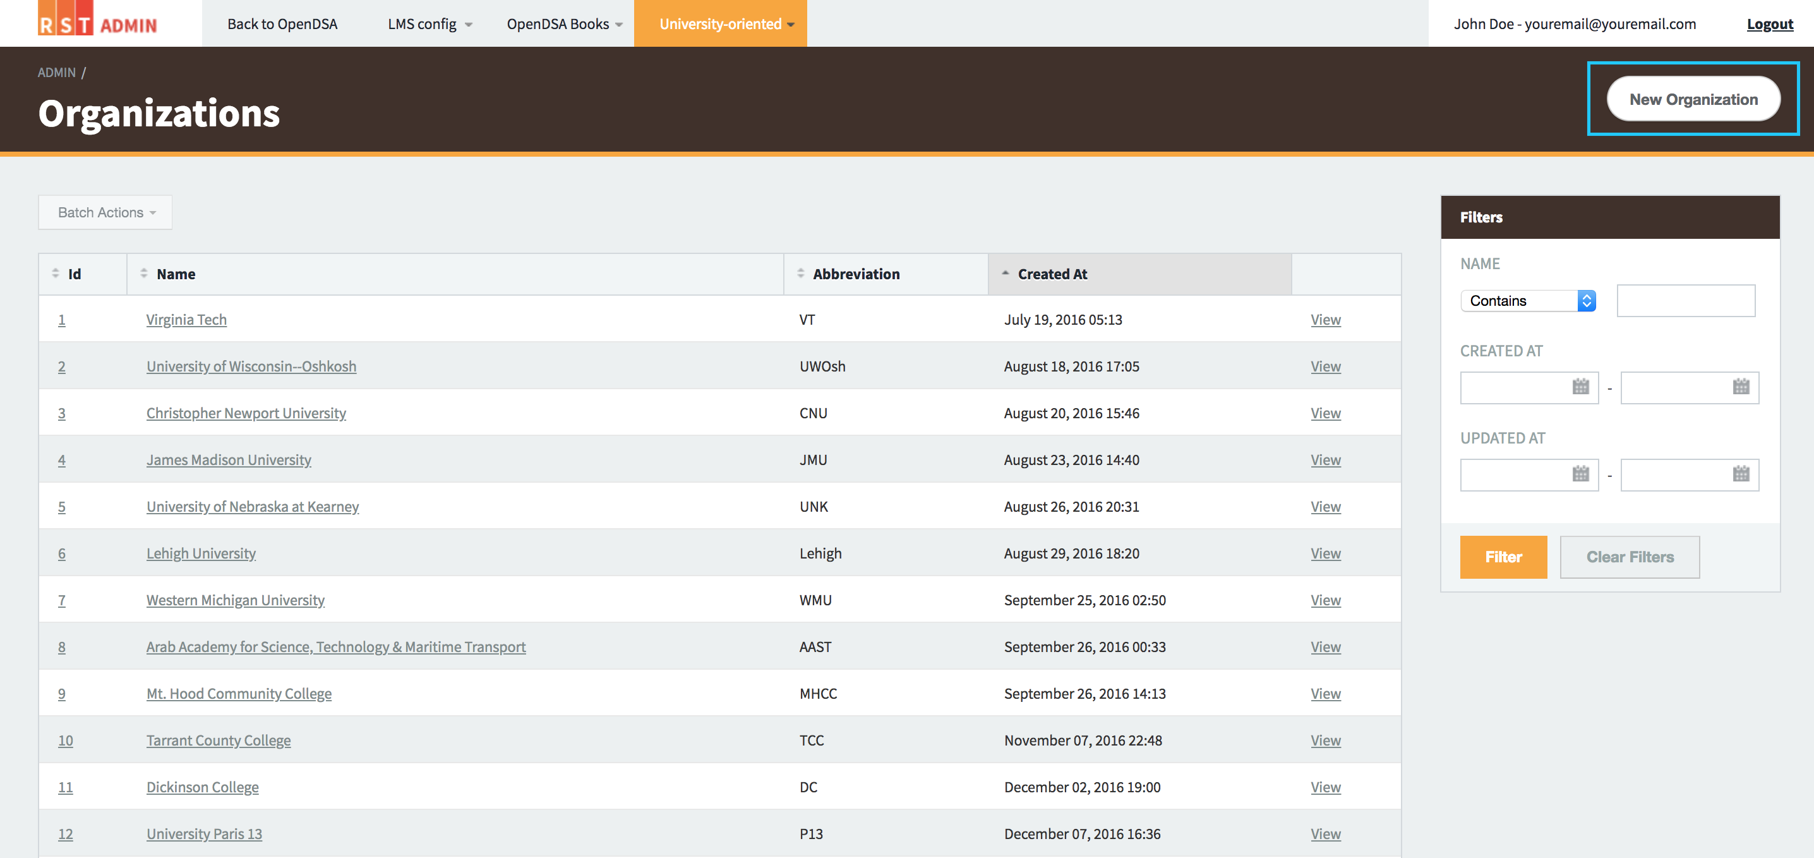Screen dimensions: 1814x858
Task: Sort table by Name column
Action: point(176,274)
